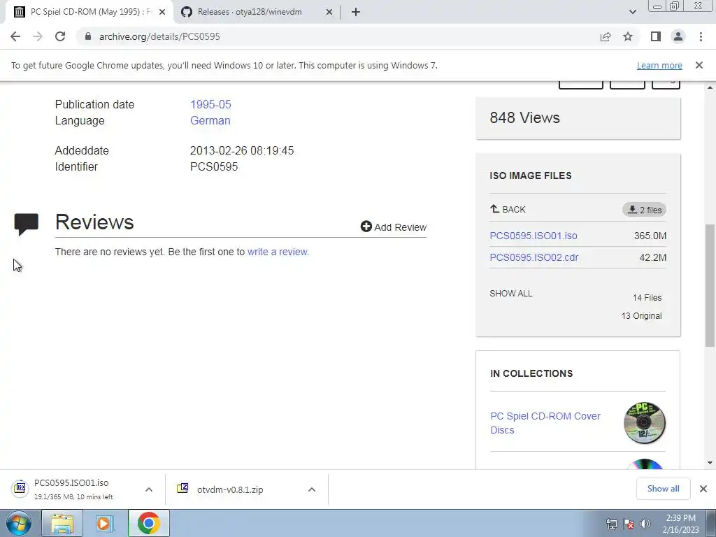Open the Windows Start menu
The width and height of the screenshot is (716, 537).
(x=19, y=523)
